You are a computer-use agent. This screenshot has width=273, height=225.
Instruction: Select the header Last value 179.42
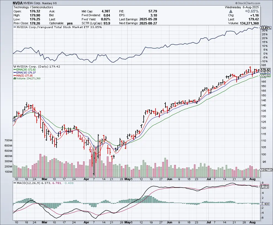253,19
